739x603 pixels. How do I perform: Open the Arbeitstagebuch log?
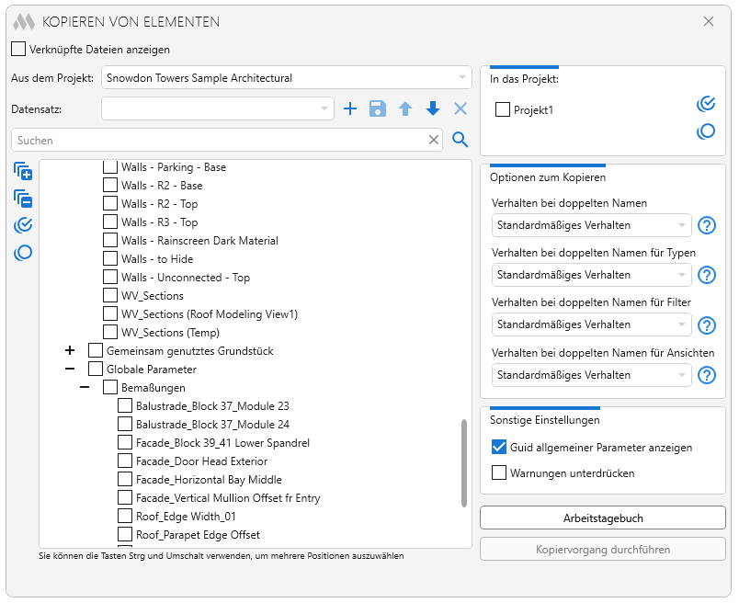(603, 518)
